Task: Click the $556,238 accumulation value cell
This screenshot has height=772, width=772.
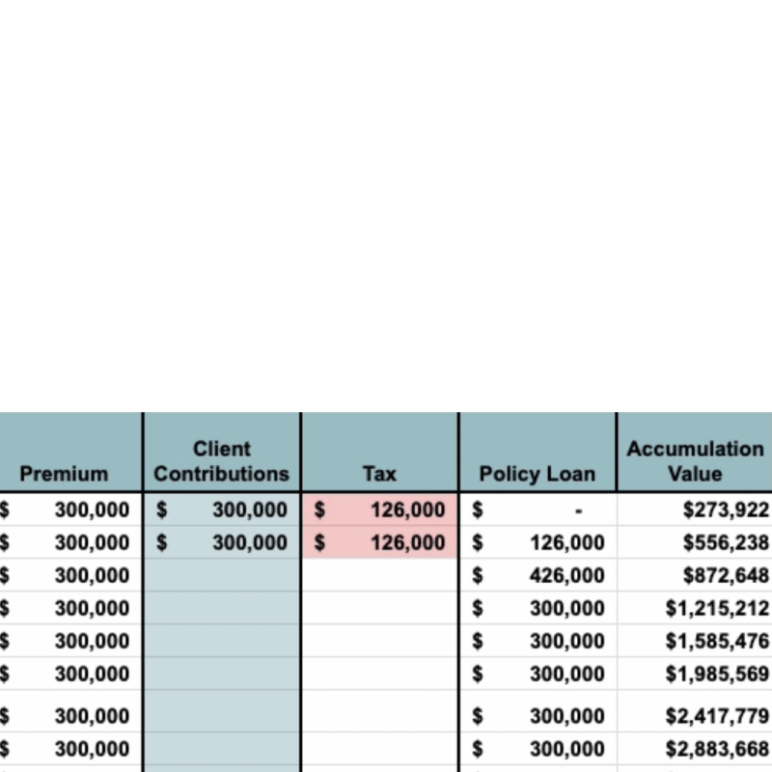Action: click(x=695, y=542)
